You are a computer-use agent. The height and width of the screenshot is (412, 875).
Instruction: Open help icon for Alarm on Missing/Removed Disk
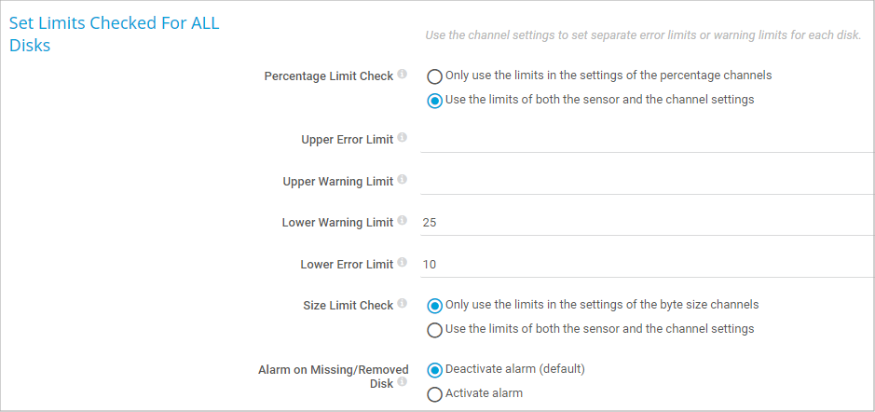(403, 381)
